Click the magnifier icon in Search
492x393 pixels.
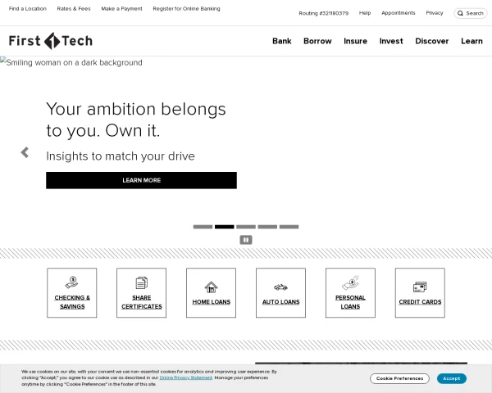[x=460, y=13]
